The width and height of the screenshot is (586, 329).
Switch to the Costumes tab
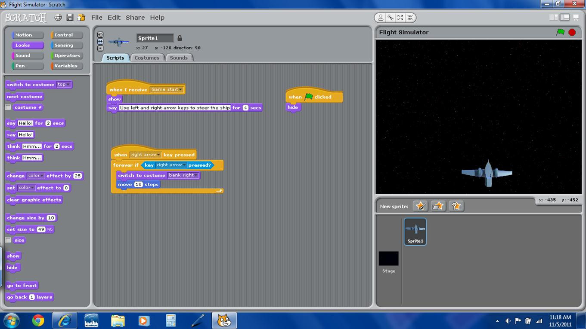(147, 58)
